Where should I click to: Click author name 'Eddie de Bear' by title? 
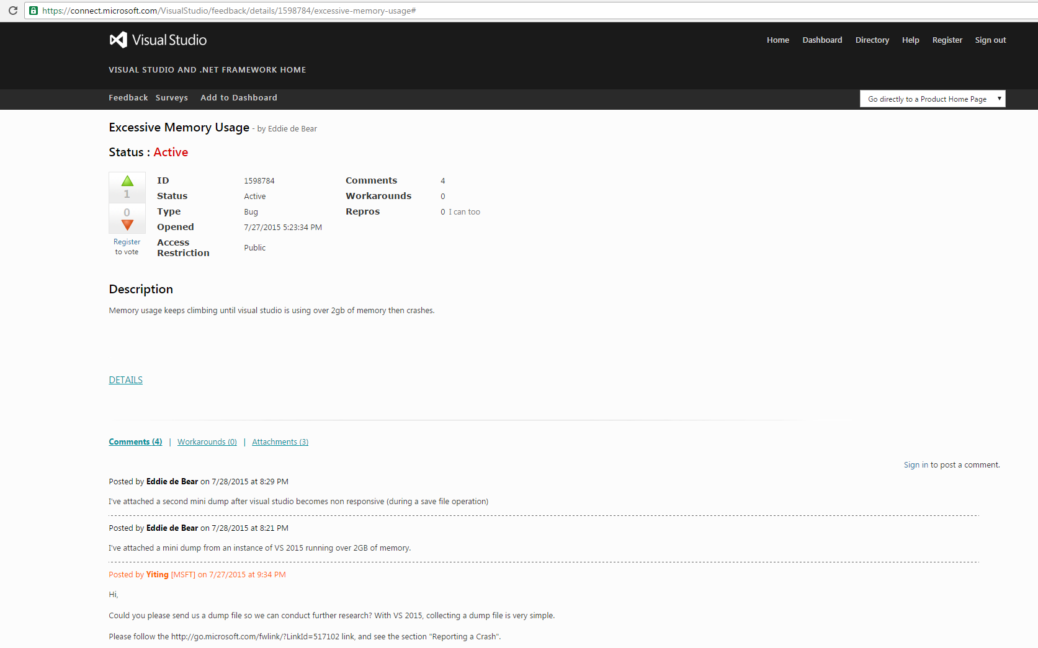coord(292,128)
